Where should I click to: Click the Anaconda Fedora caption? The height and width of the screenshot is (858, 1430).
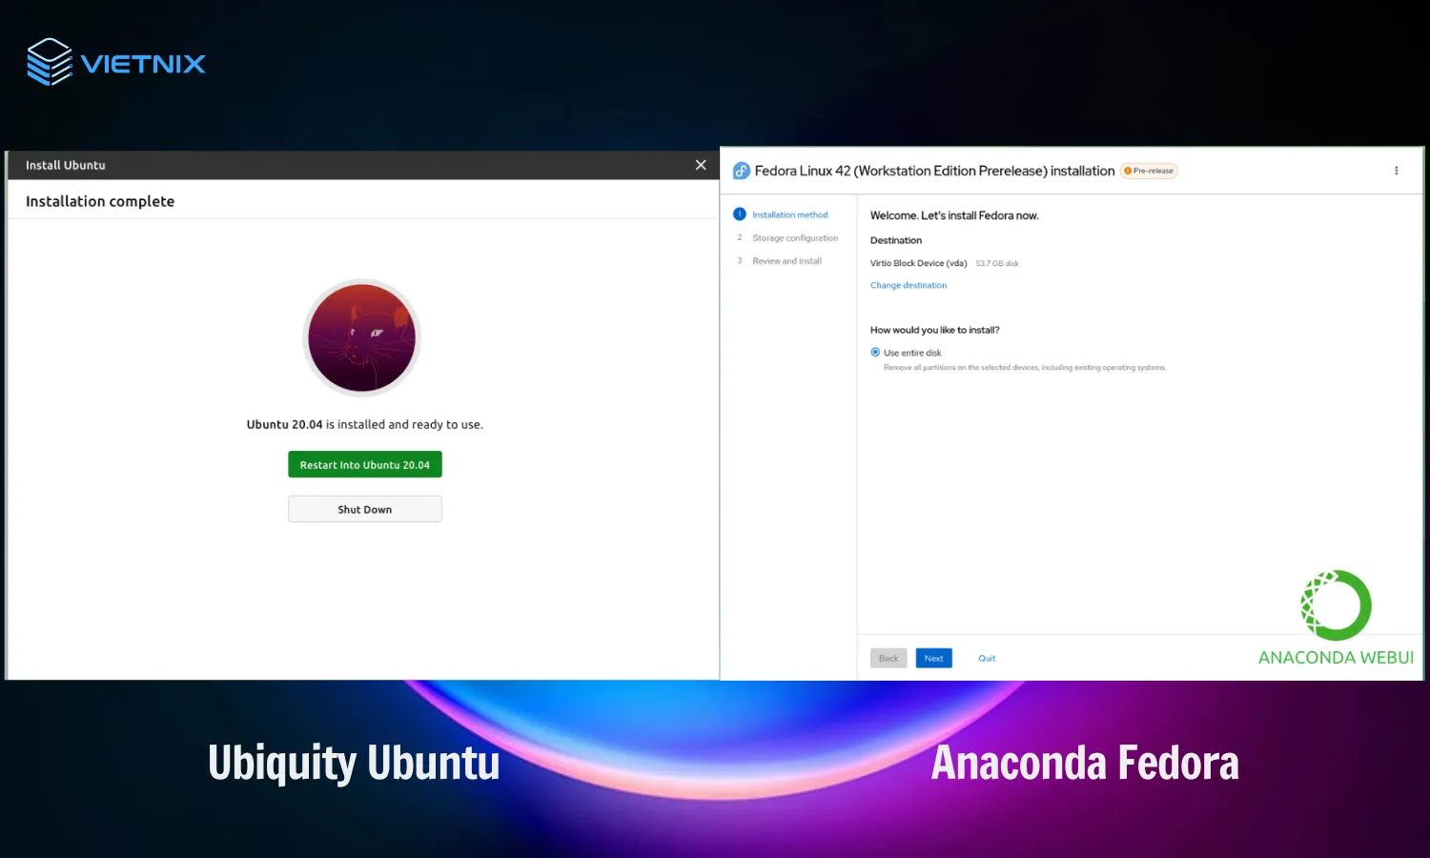(1085, 763)
